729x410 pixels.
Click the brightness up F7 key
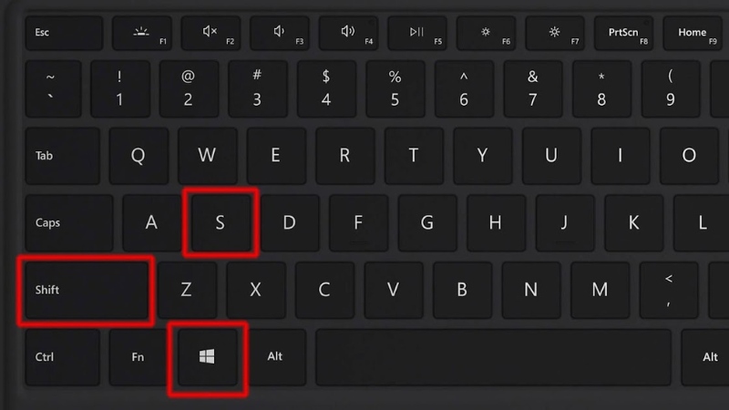tap(555, 33)
